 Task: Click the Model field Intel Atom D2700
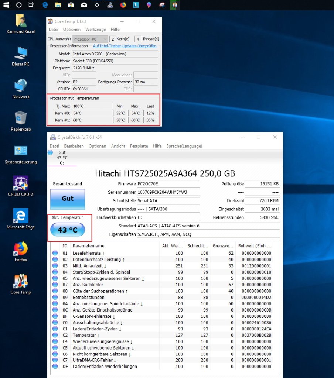[115, 54]
